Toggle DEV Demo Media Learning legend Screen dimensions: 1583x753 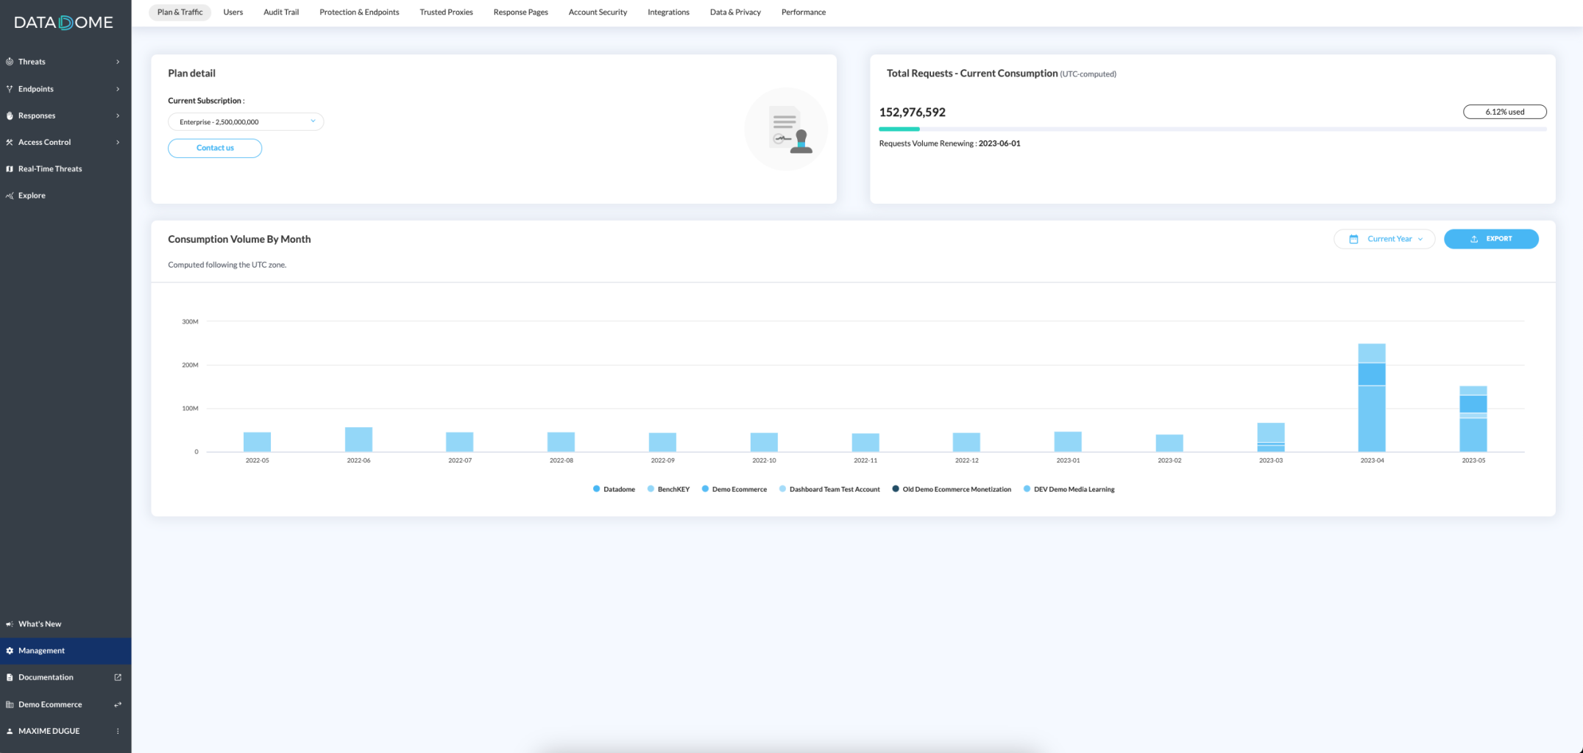(1069, 489)
